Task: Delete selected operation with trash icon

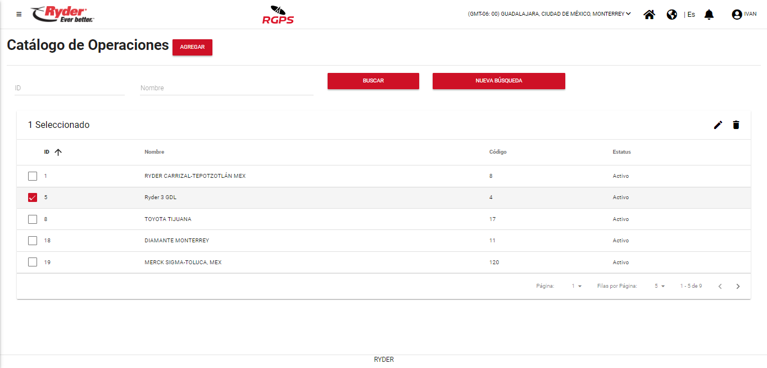Action: [736, 125]
